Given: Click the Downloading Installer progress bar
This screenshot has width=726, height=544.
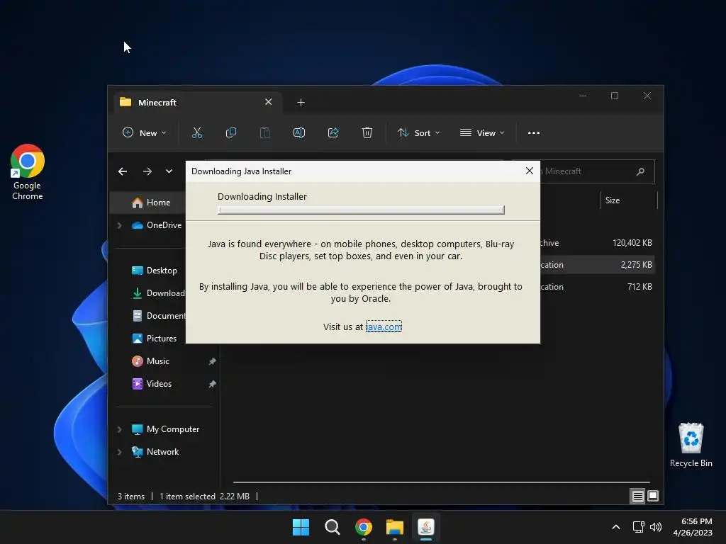Looking at the screenshot, I should click(361, 210).
